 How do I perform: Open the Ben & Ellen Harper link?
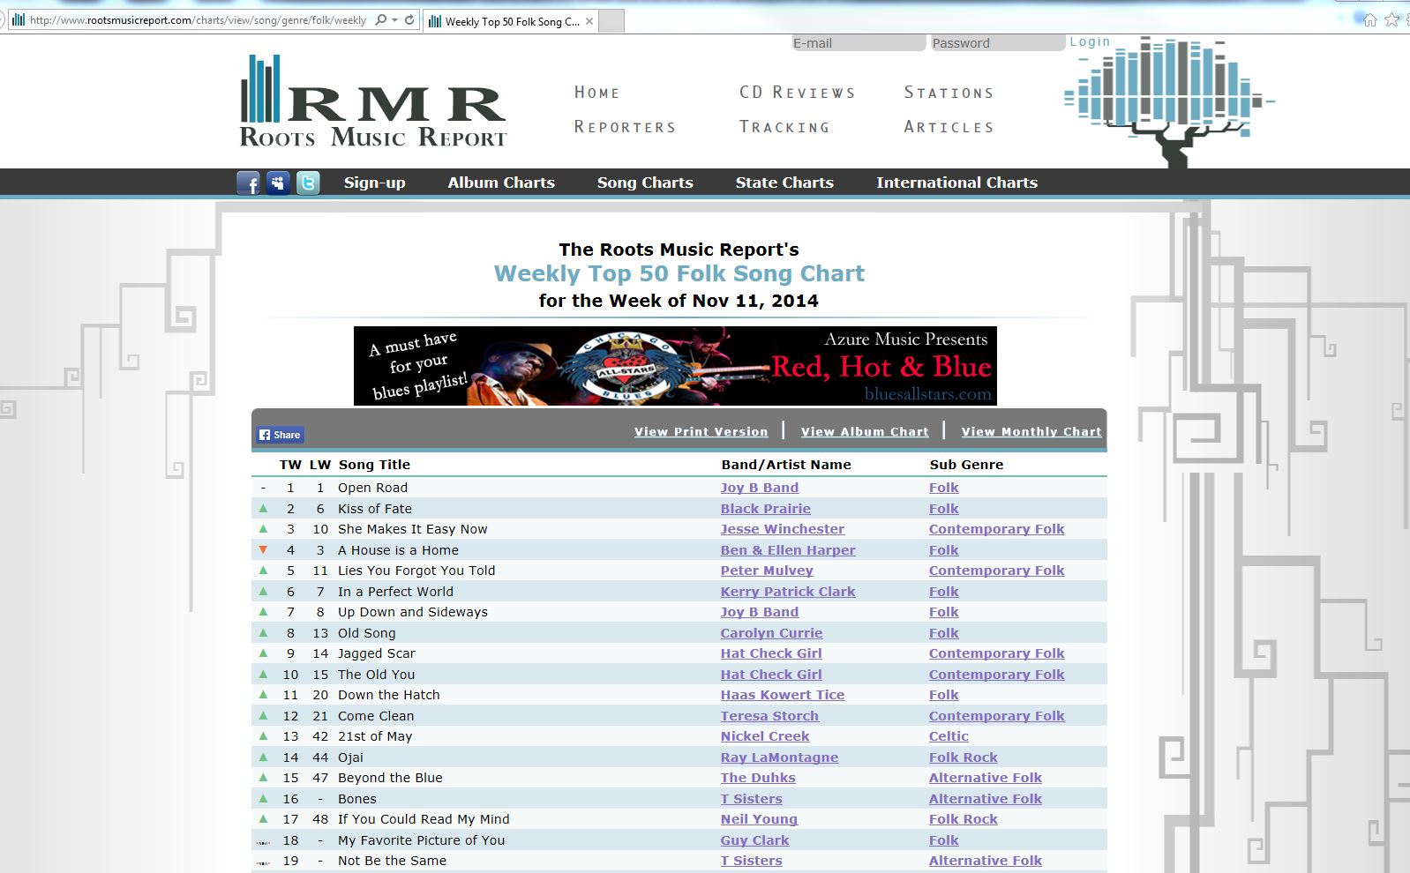(788, 550)
